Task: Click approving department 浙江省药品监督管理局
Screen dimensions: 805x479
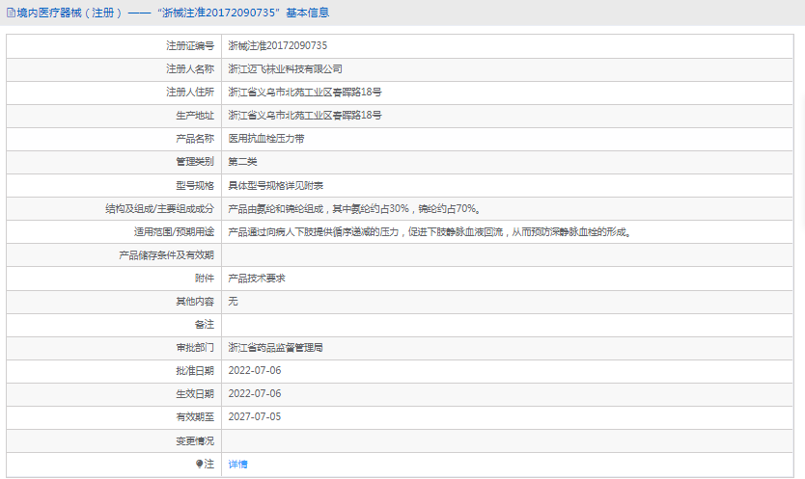Action: point(276,348)
